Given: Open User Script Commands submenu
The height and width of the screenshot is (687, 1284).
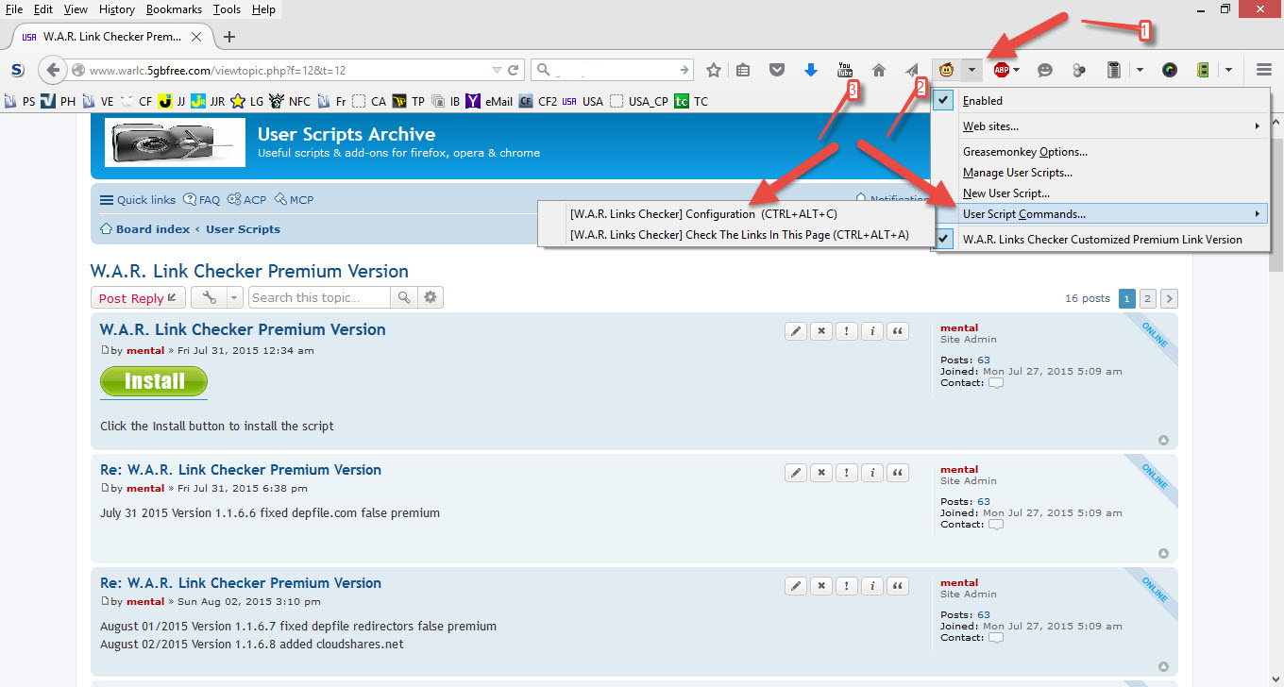Looking at the screenshot, I should point(1023,214).
